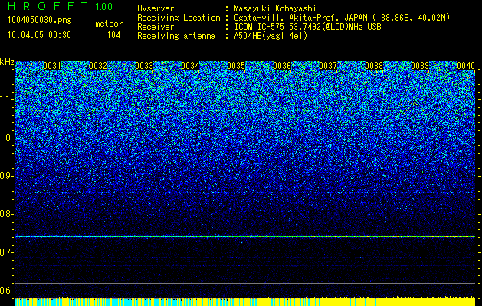Viewport: 482px width, 306px height.
Task: Click the bright carrier signal line in spectrogram
Action: click(x=245, y=236)
